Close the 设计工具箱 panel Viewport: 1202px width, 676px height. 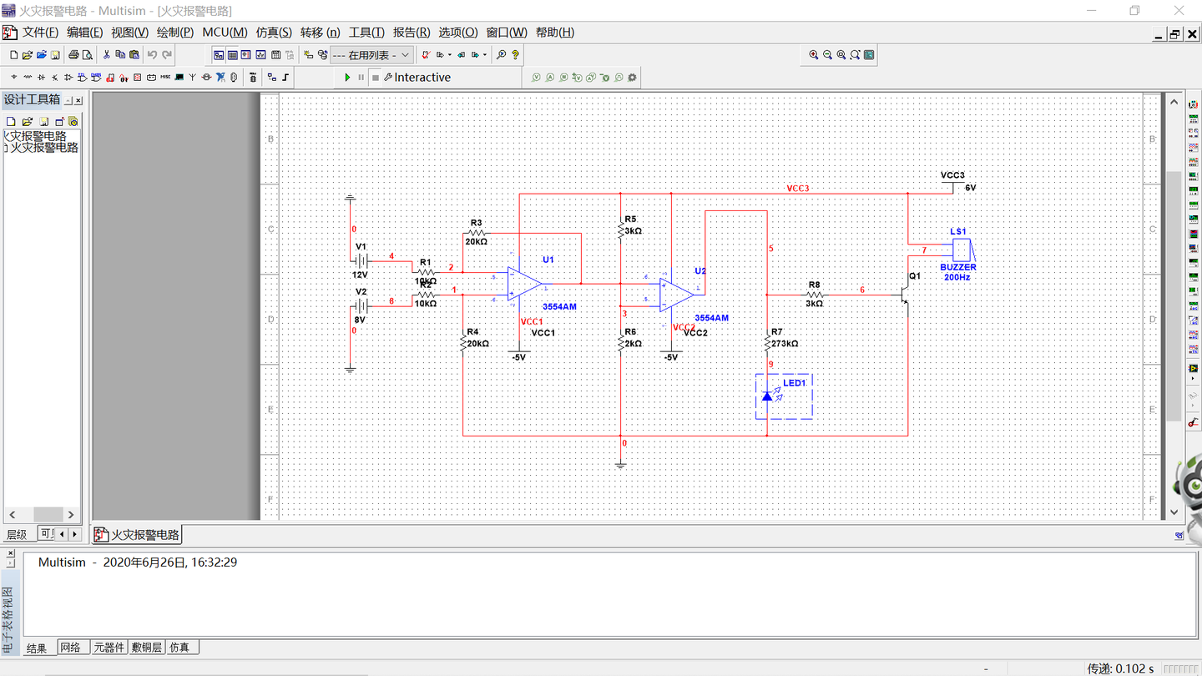pos(78,100)
